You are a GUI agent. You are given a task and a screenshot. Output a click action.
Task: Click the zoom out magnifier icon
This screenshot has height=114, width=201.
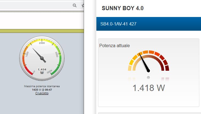point(75,5)
